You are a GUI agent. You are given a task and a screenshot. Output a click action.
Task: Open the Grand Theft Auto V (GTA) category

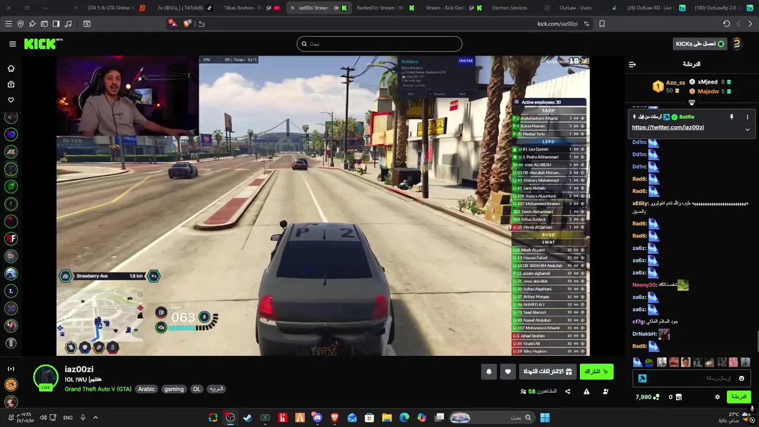pos(98,389)
